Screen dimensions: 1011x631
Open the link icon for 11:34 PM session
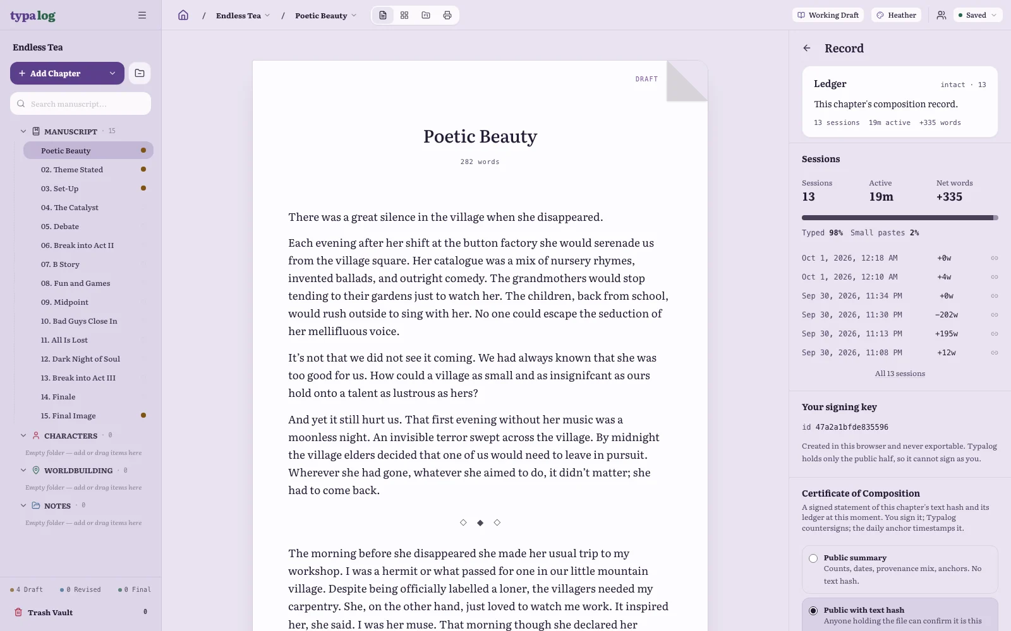994,296
